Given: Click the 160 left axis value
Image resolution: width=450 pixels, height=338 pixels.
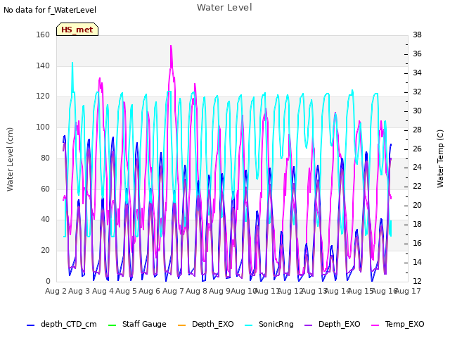Looking at the screenshot, I should point(43,35).
